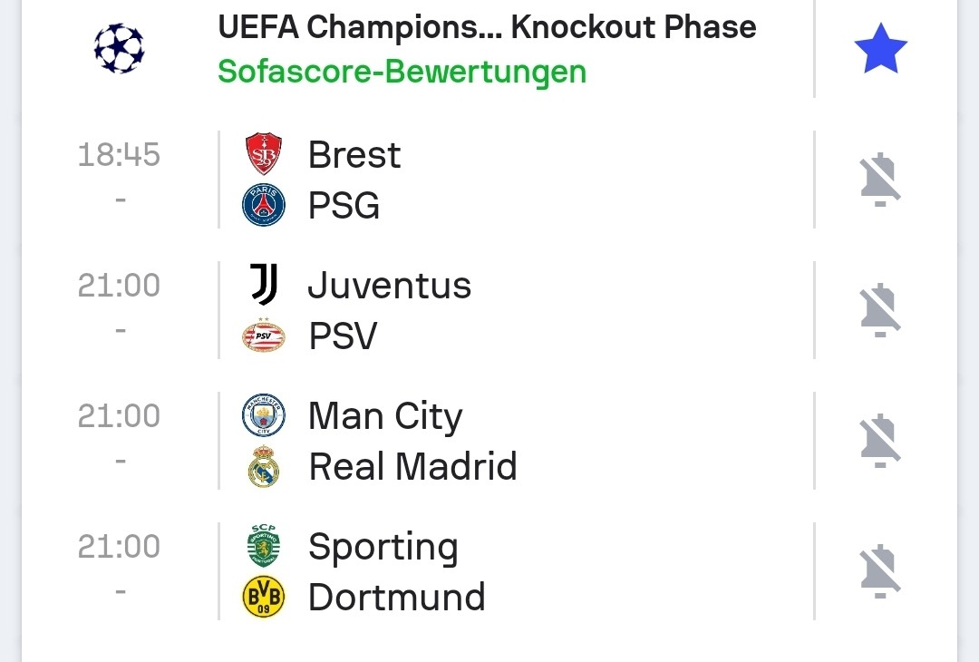This screenshot has width=979, height=662.
Task: Enable bell for Sporting vs Dortmund
Action: click(x=879, y=571)
